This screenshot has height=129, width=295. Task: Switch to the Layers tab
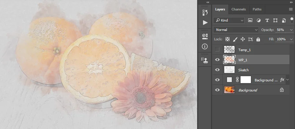point(220,9)
